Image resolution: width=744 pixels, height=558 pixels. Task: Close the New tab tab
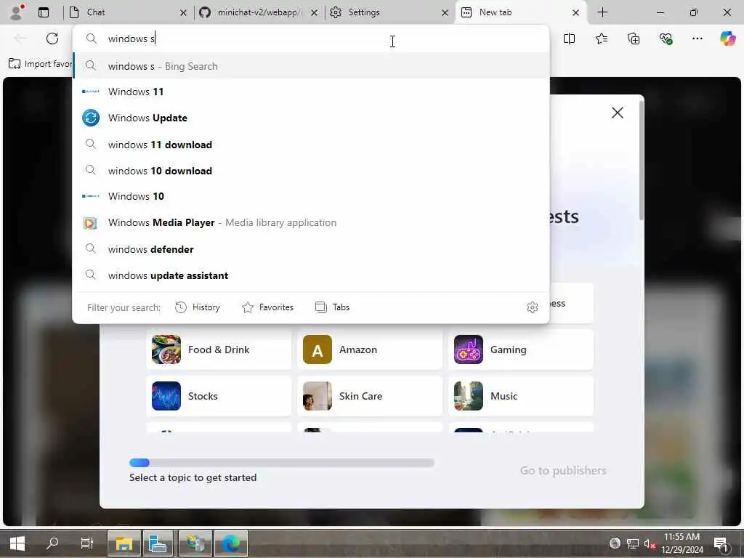coord(575,13)
